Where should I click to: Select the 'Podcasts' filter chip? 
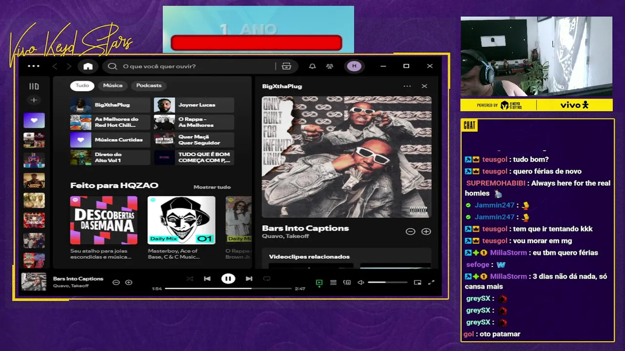pyautogui.click(x=149, y=85)
